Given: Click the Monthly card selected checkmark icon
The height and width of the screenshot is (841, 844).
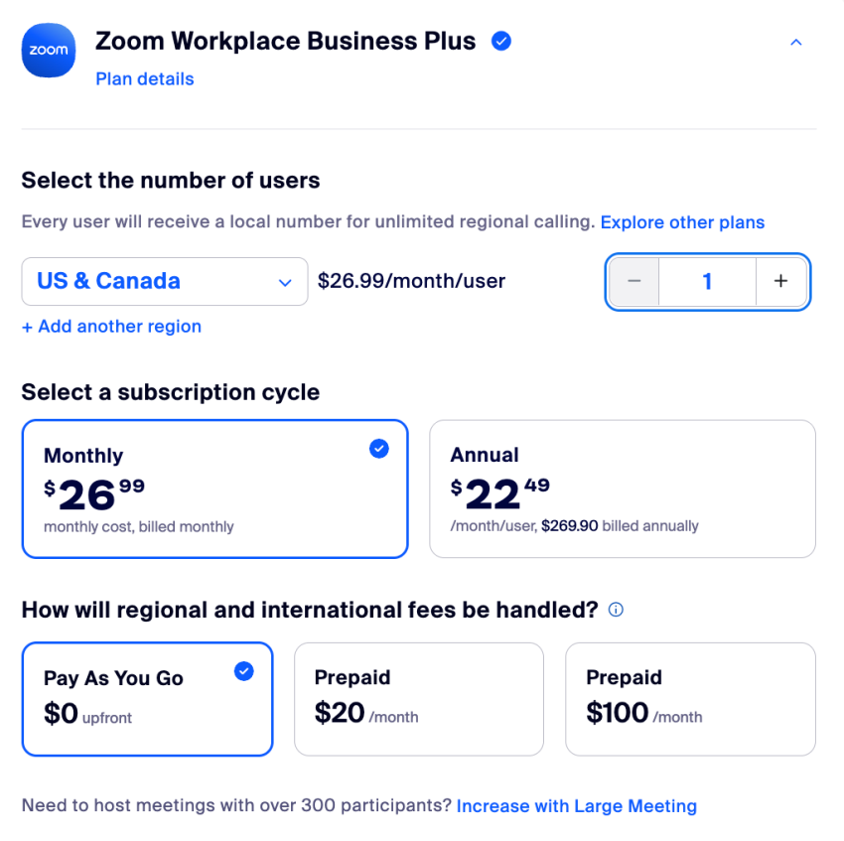Looking at the screenshot, I should pos(379,449).
